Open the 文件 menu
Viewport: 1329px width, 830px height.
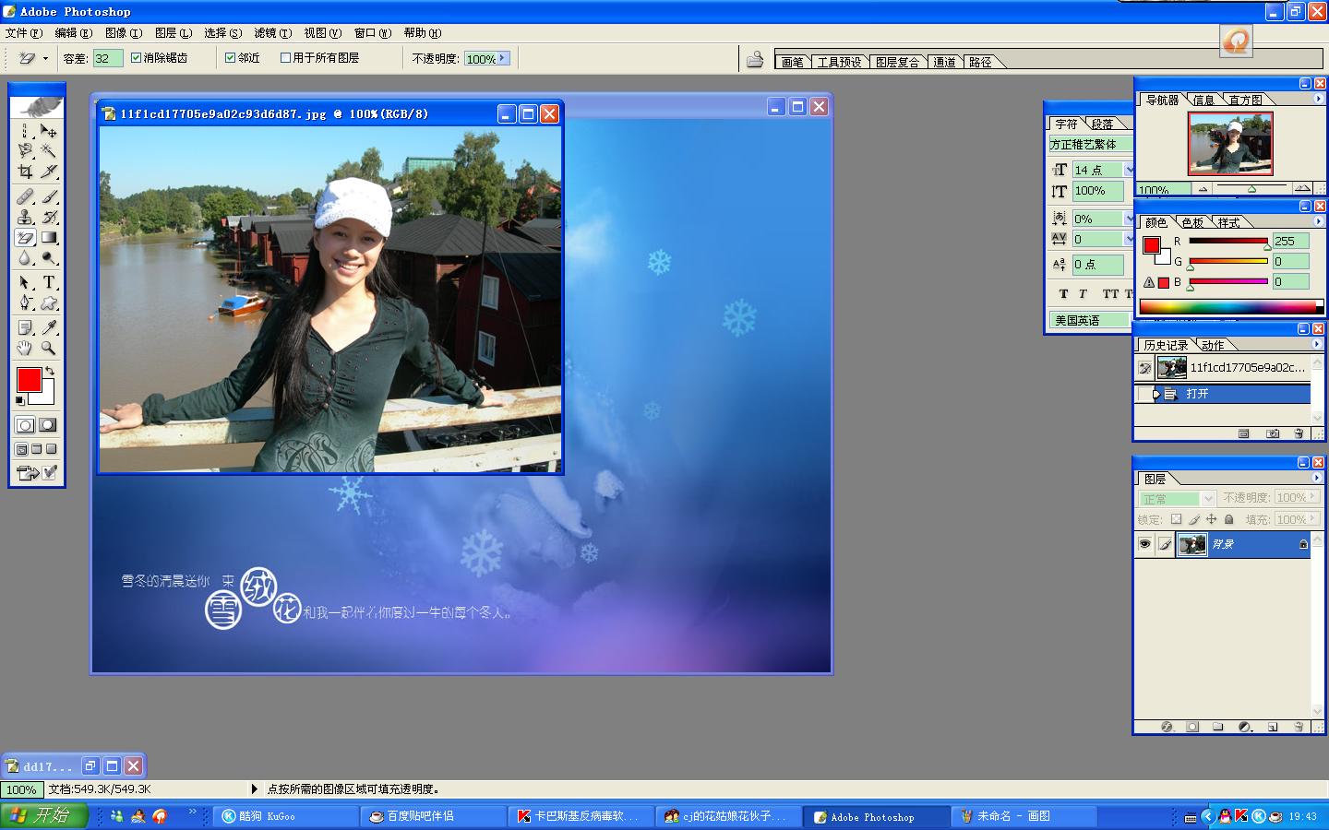[x=23, y=33]
